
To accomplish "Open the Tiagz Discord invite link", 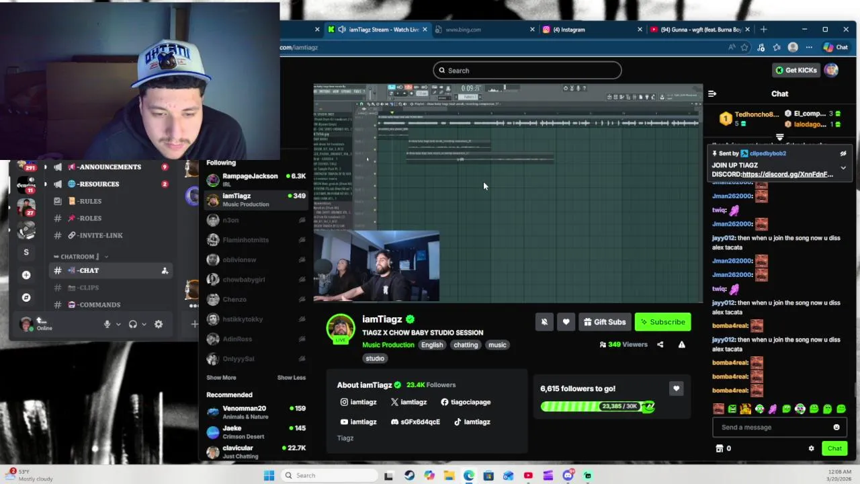I will 787,174.
